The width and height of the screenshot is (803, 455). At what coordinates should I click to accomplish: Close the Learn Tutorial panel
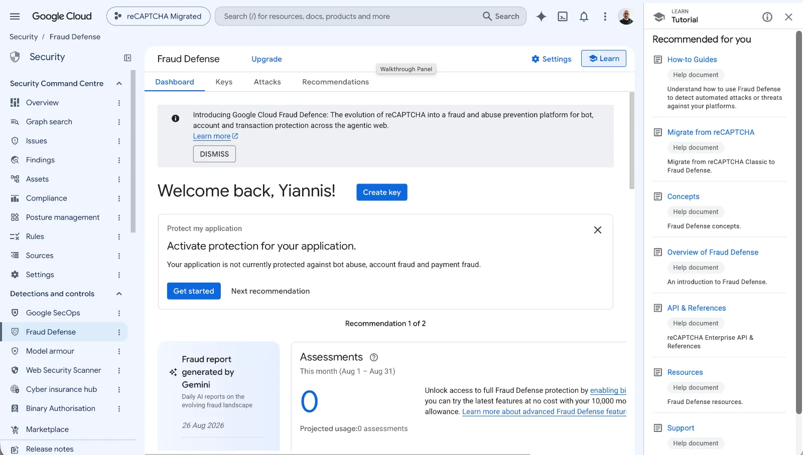[x=788, y=17]
